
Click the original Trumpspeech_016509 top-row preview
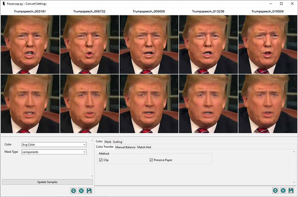pos(268,45)
